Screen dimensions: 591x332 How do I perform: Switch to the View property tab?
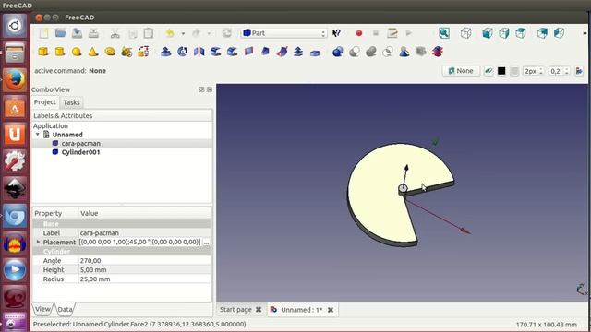[x=43, y=309]
